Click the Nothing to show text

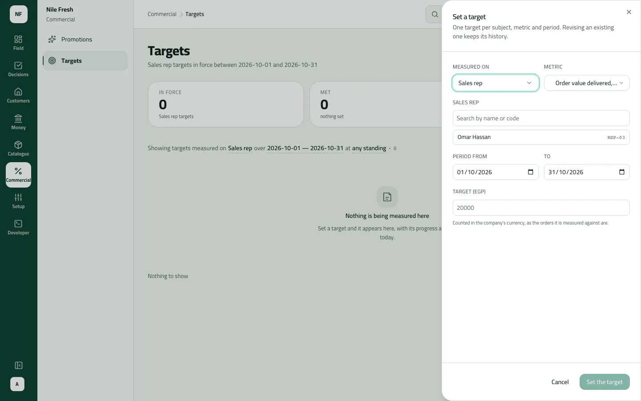tap(168, 276)
